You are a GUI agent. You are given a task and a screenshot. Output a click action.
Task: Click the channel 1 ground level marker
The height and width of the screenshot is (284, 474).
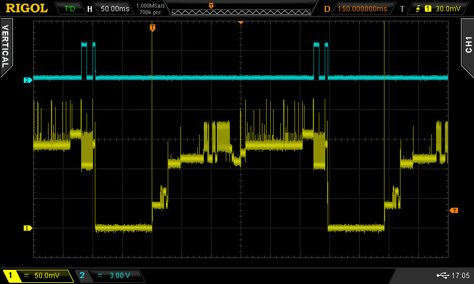click(27, 228)
